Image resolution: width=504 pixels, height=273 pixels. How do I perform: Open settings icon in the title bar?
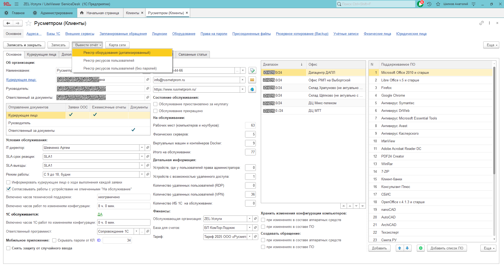click(x=474, y=4)
